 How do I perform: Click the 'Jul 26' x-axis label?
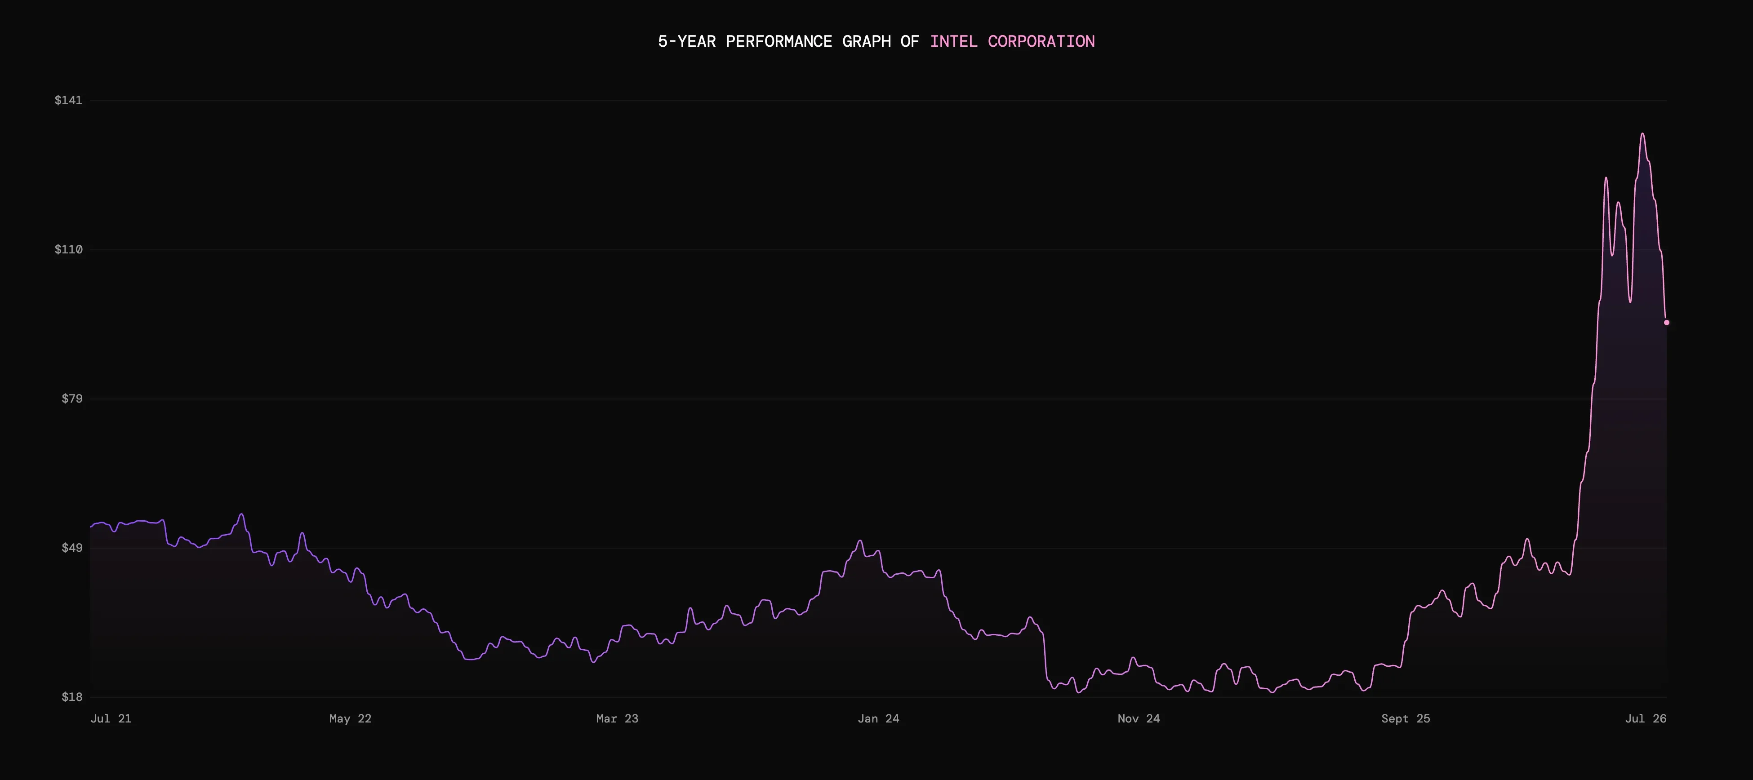click(1646, 719)
